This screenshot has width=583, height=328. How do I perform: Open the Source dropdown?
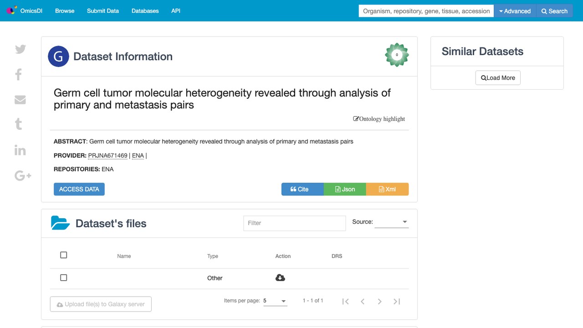pos(391,222)
